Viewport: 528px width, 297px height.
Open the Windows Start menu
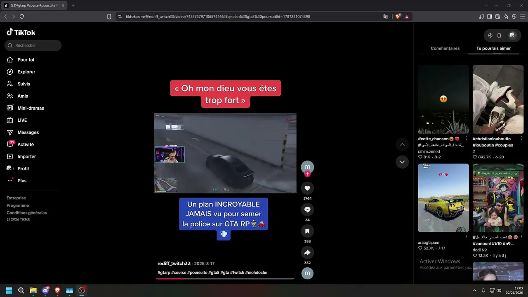(x=9, y=290)
